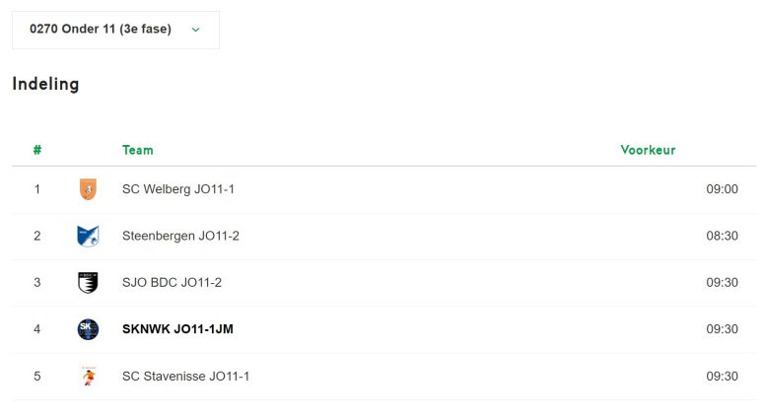Open SKNWK JO11-1JM team

177,329
